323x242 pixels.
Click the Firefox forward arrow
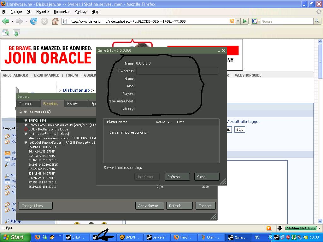(19, 21)
